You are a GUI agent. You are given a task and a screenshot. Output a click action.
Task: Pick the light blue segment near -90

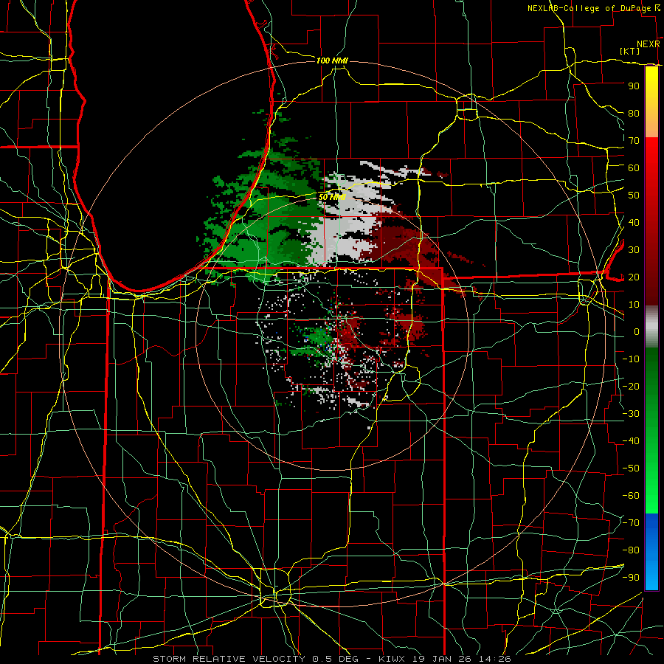point(651,576)
